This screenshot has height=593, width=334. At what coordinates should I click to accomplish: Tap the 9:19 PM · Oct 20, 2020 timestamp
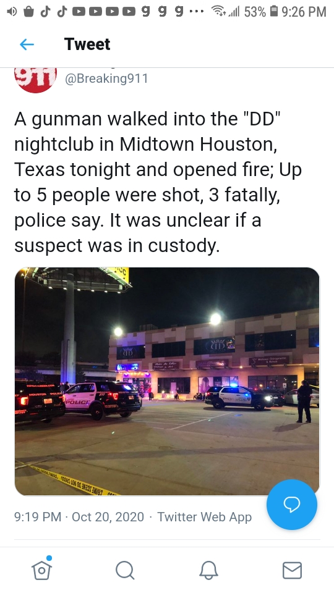tap(79, 516)
